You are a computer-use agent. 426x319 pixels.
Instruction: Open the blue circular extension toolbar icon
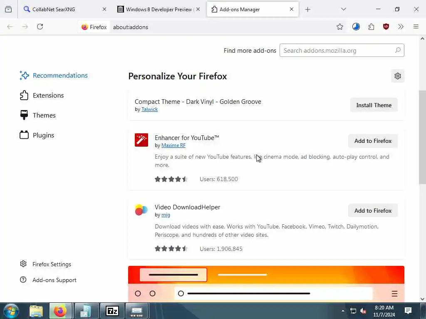coord(356,27)
